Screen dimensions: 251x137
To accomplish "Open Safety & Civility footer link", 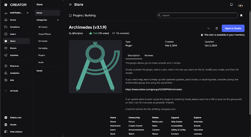I will tap(178, 130).
